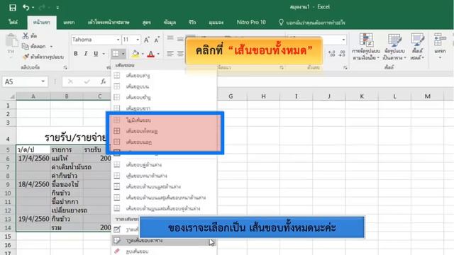Open the Tahoma font name dropdown
The height and width of the screenshot is (255, 454).
[x=118, y=40]
